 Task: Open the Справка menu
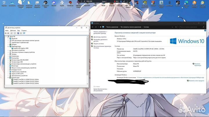click(x=24, y=30)
